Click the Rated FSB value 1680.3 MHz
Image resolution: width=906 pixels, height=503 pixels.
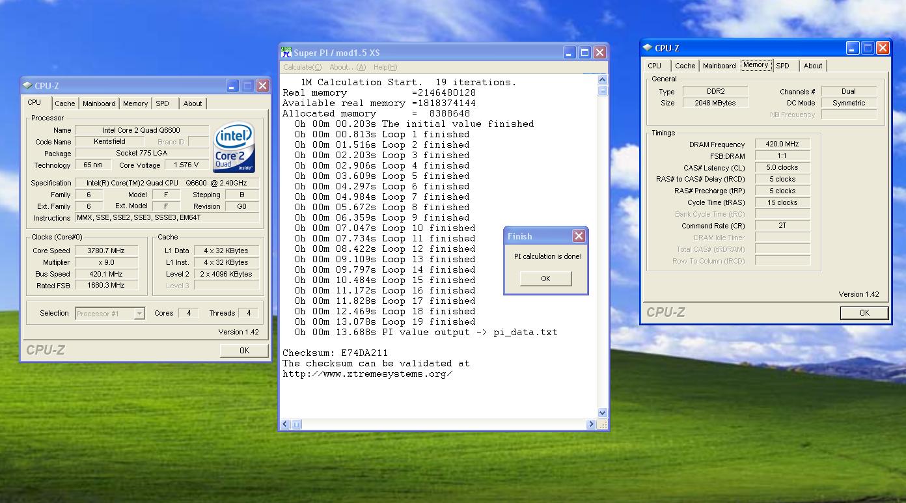pos(105,286)
